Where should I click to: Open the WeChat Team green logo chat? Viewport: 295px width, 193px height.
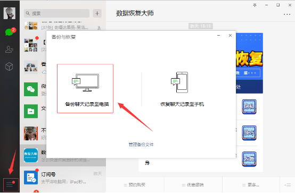31,89
